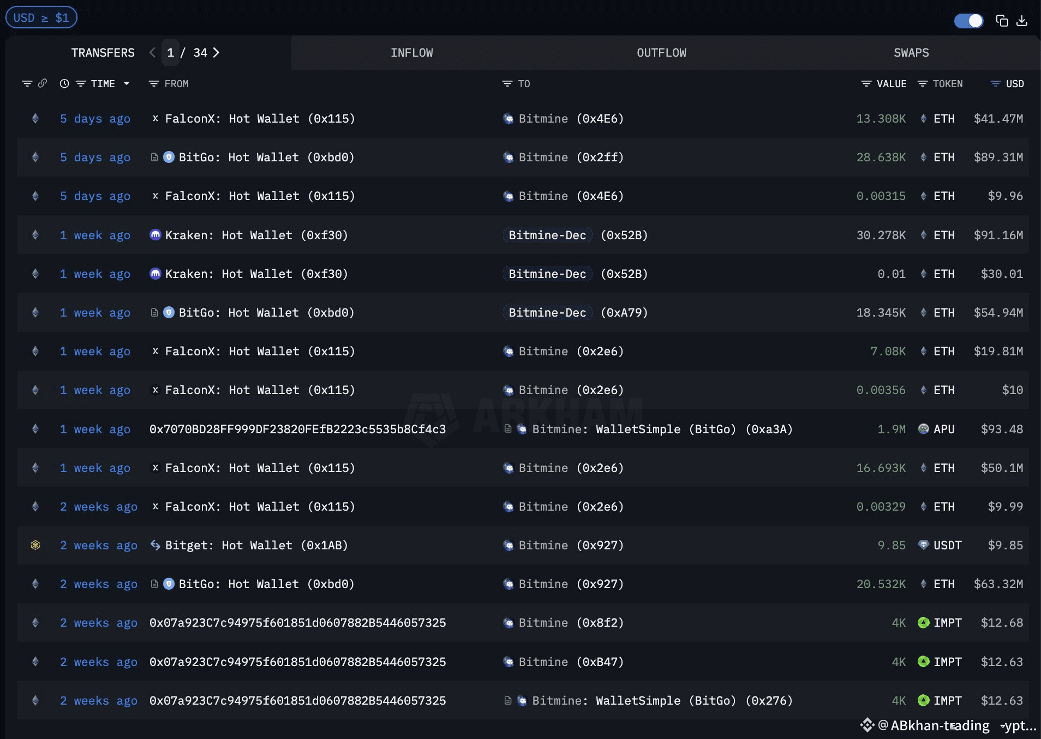Enter page number in the transfers page field

coord(171,52)
